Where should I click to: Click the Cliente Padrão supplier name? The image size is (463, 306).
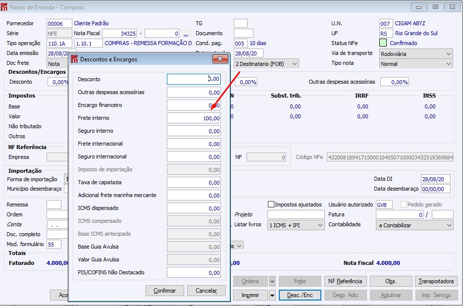91,23
